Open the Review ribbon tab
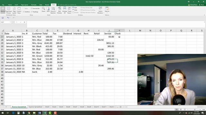The height and width of the screenshot is (115, 206). [47, 5]
